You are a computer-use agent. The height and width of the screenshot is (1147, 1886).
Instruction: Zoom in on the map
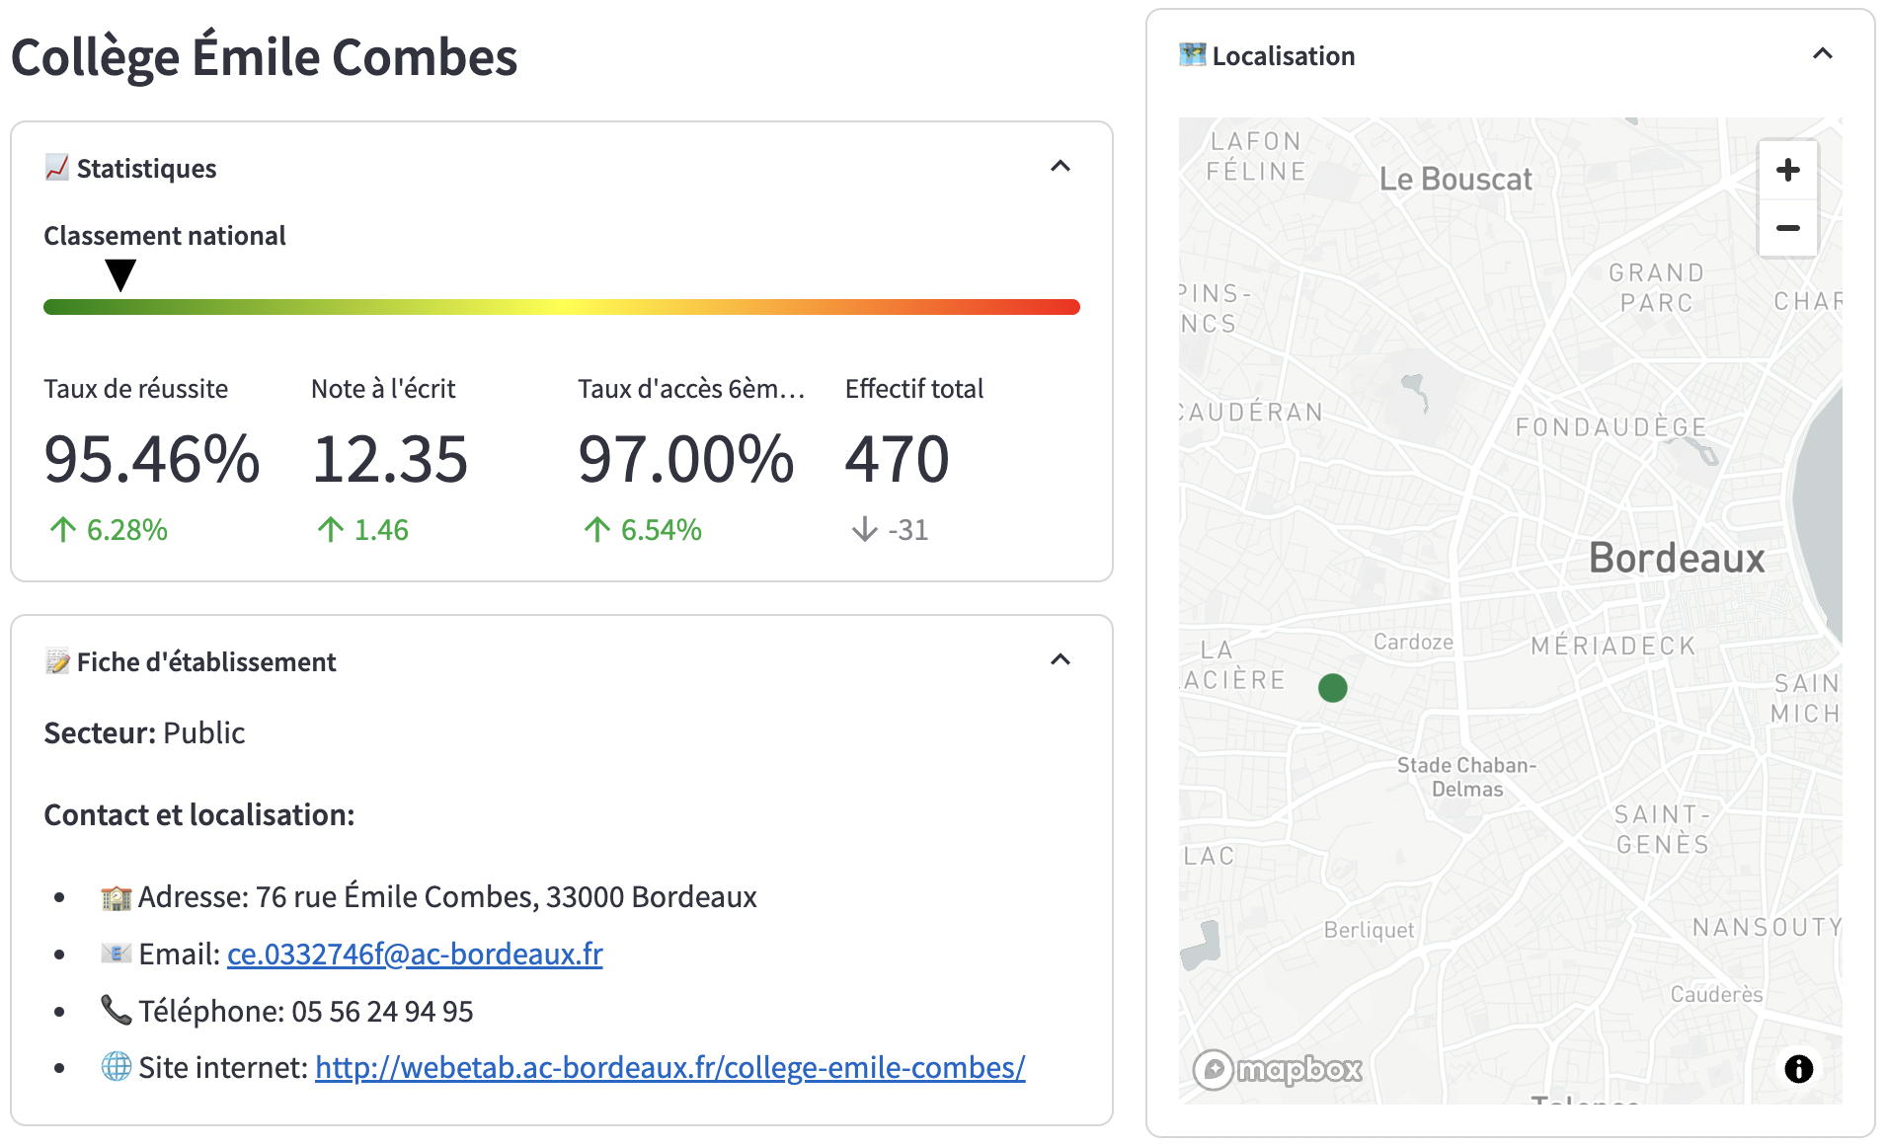click(x=1788, y=170)
